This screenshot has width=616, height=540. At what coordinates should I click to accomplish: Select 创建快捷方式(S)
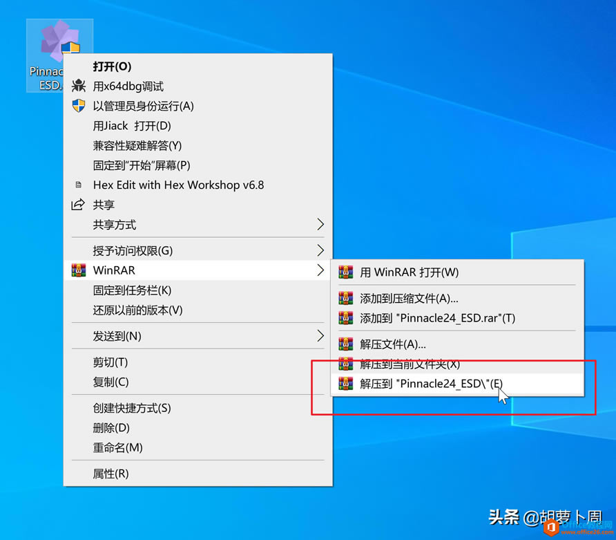pyautogui.click(x=198, y=408)
